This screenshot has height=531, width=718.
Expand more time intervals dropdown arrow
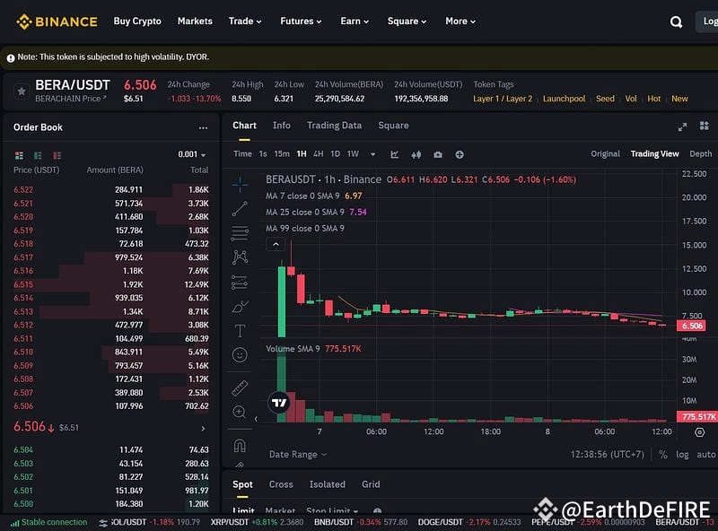[372, 154]
